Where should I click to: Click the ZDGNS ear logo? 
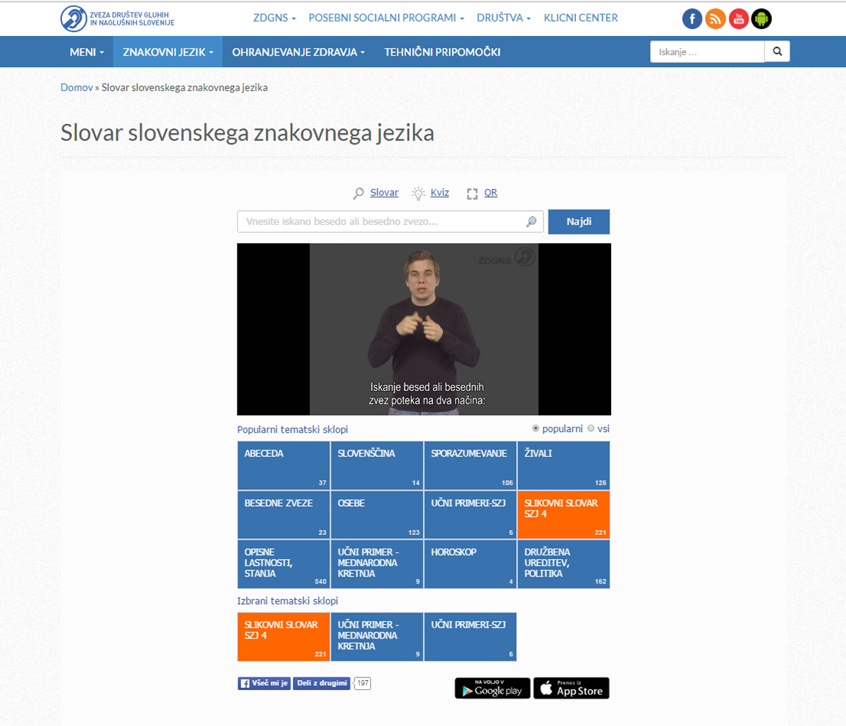click(73, 19)
